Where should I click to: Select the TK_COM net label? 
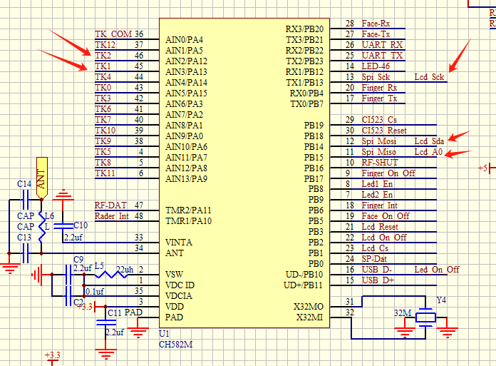click(113, 34)
